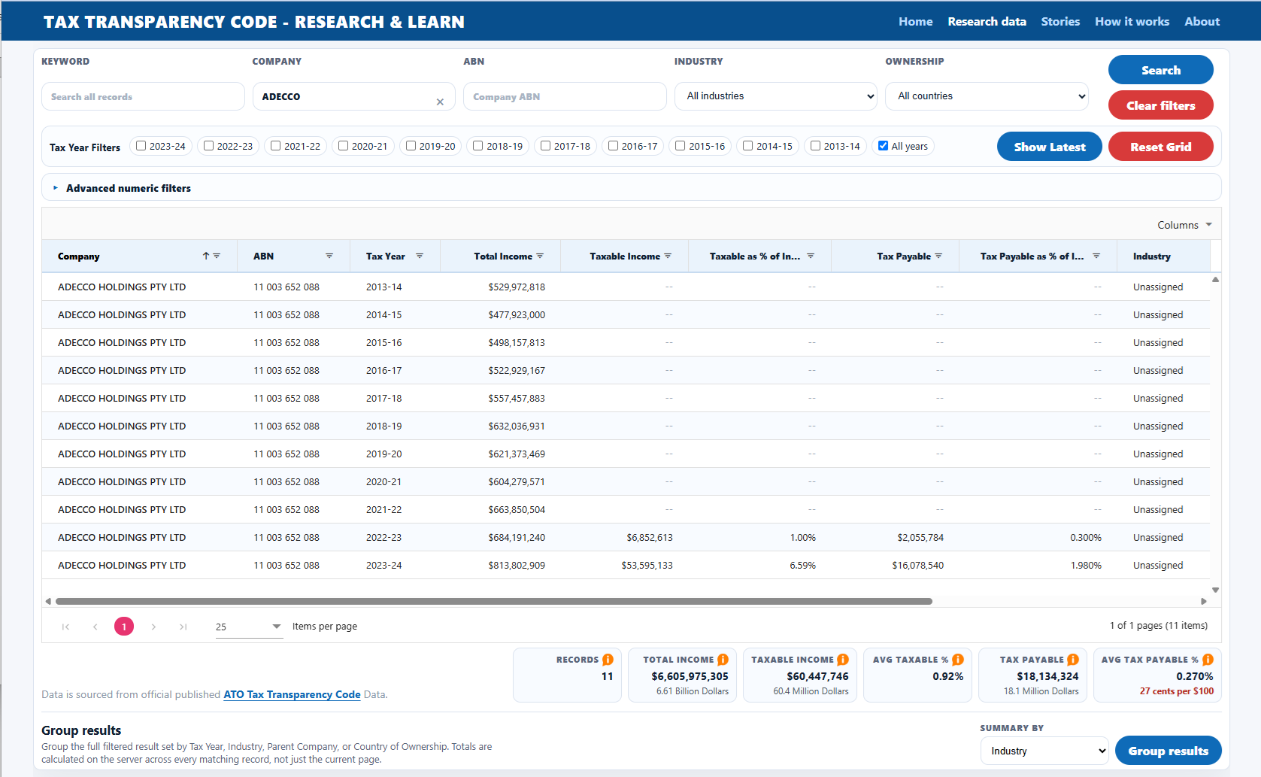1261x777 pixels.
Task: Open the Home nav item
Action: pyautogui.click(x=915, y=22)
